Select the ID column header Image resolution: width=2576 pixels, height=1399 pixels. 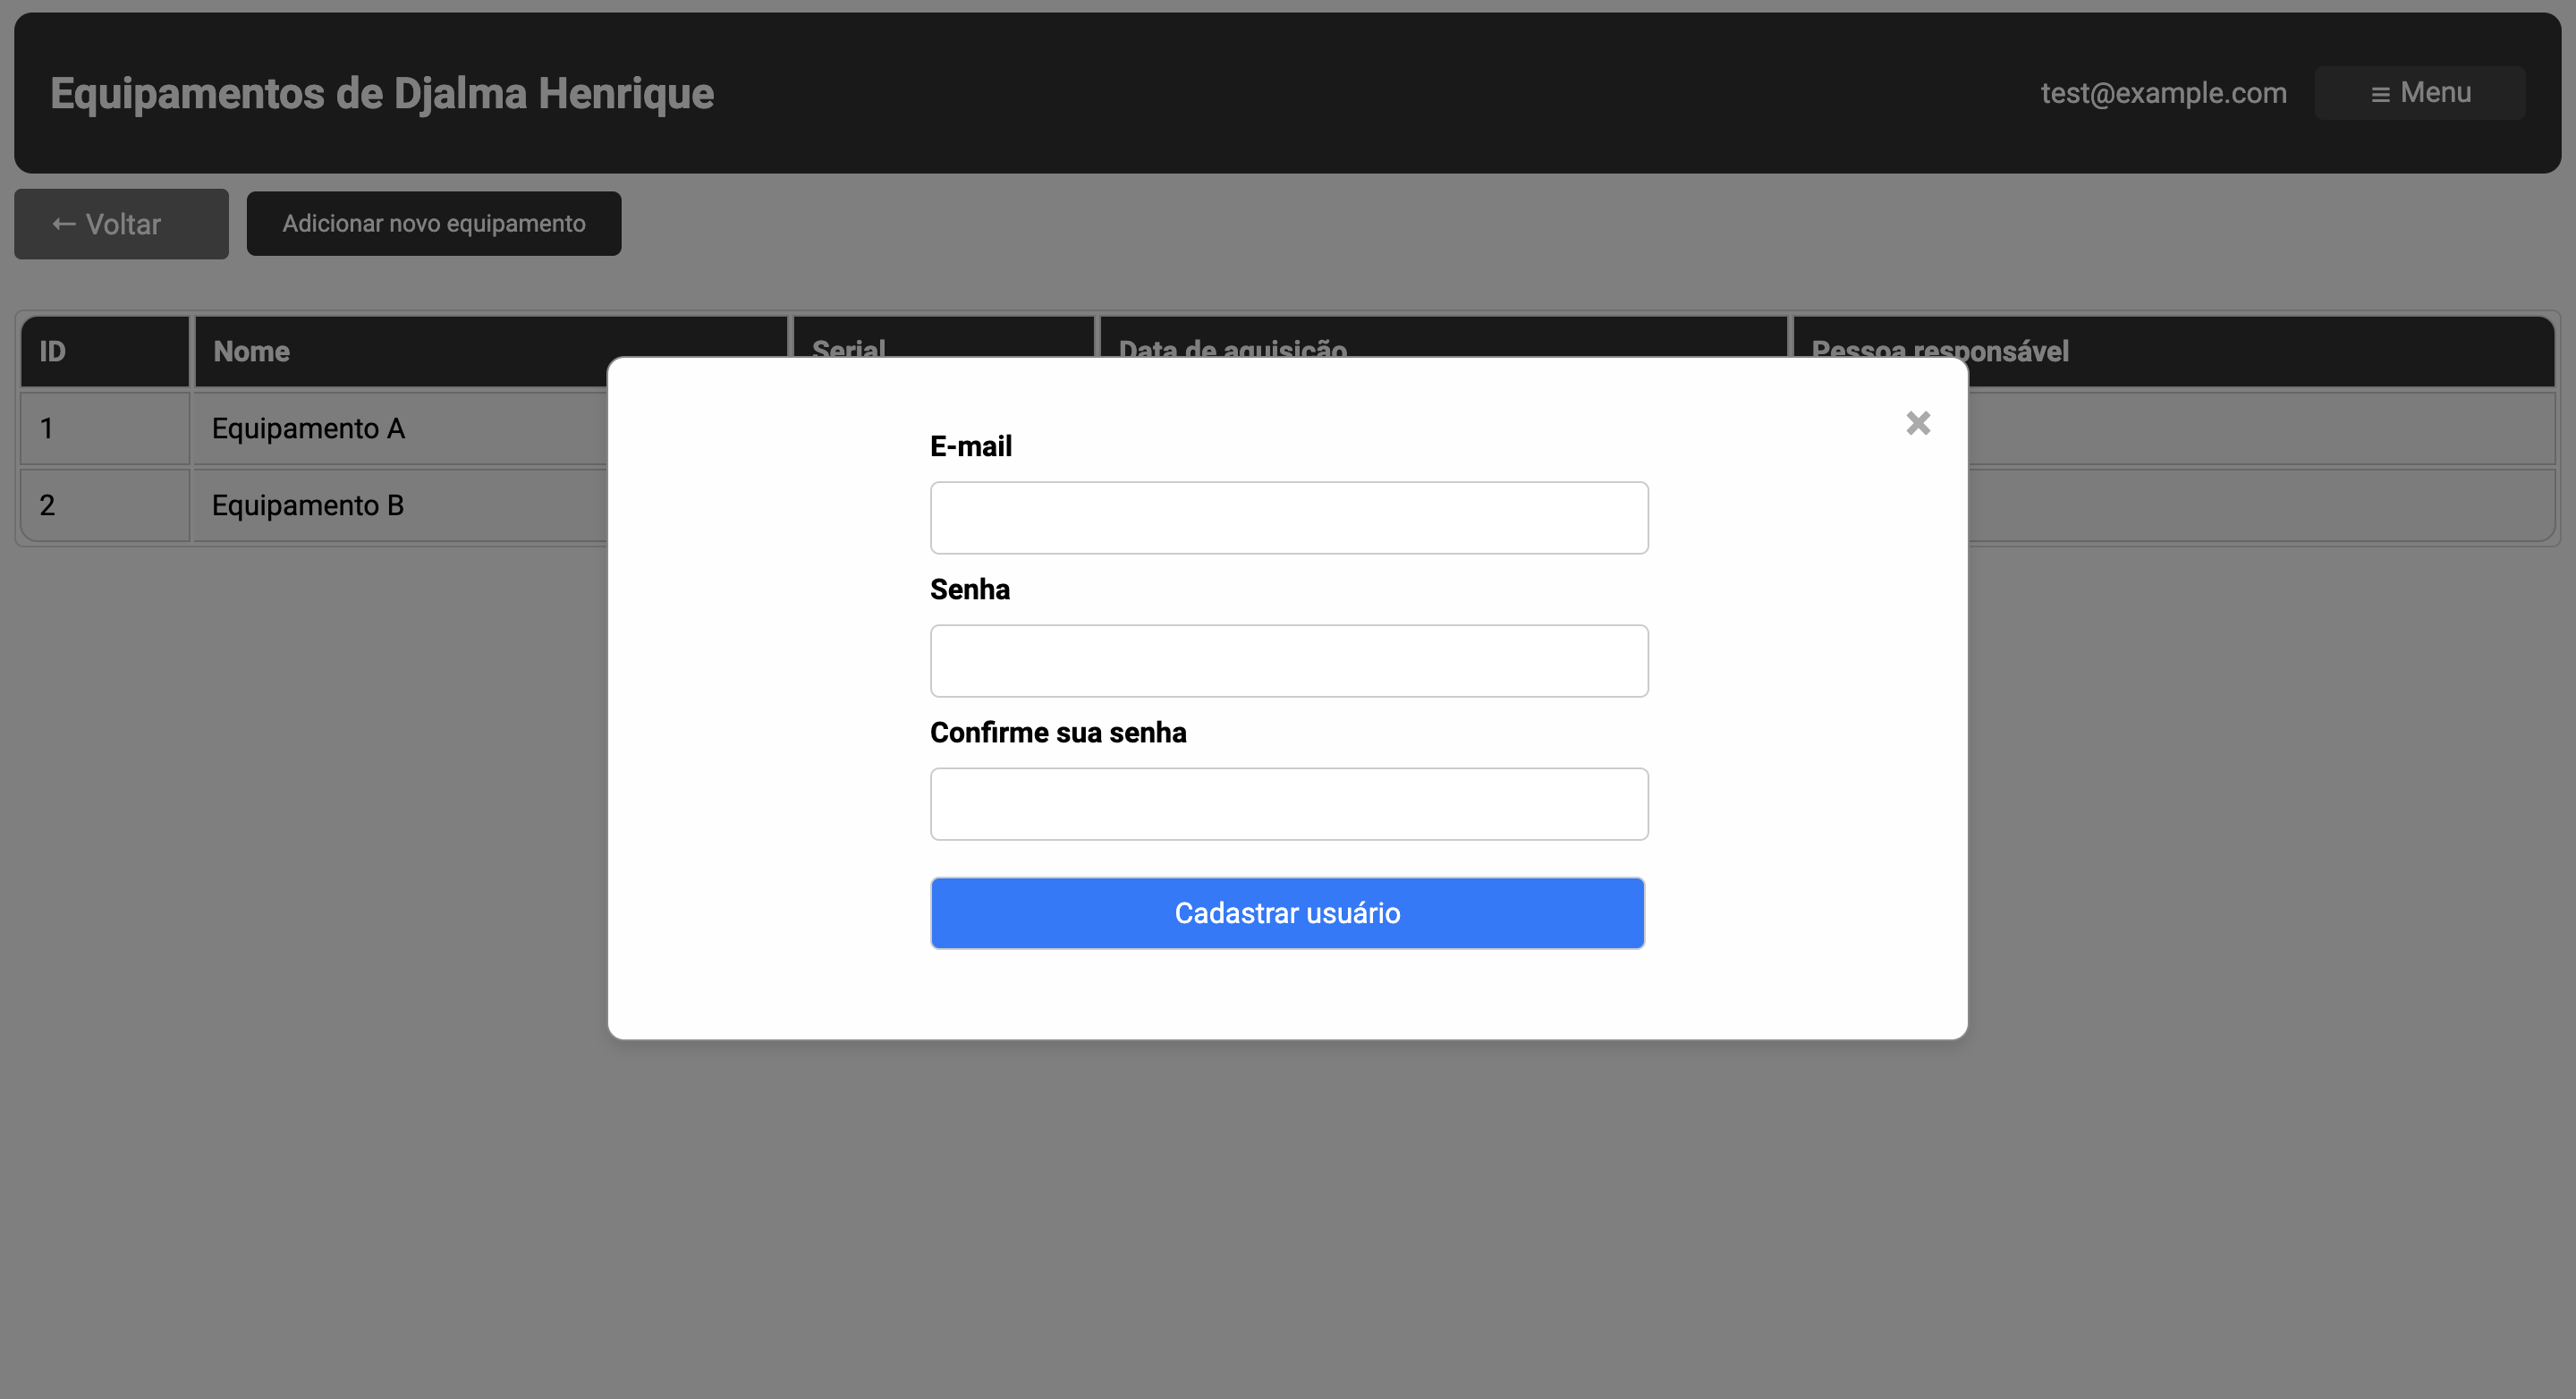click(52, 351)
